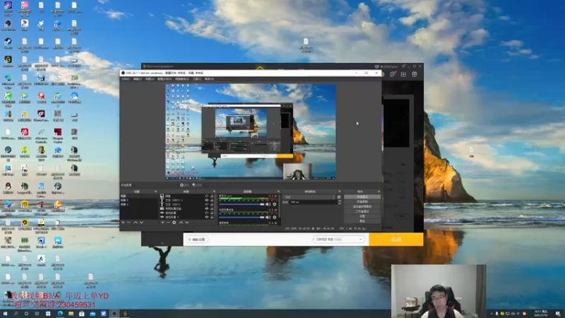Open Task View on the taskbar
The width and height of the screenshot is (565, 318).
(37, 314)
